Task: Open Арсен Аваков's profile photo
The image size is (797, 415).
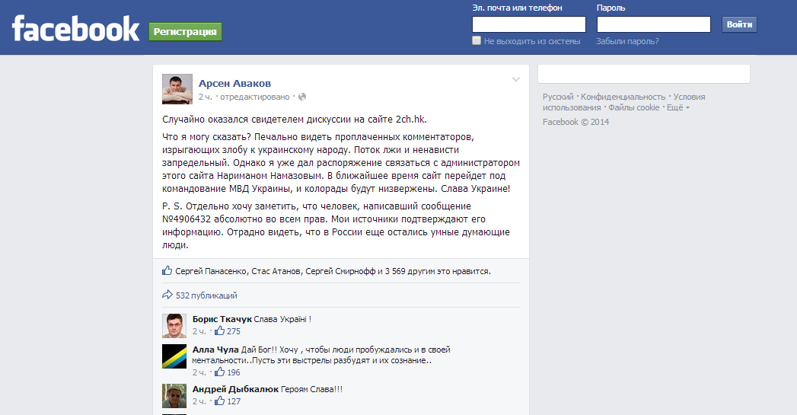Action: click(177, 89)
